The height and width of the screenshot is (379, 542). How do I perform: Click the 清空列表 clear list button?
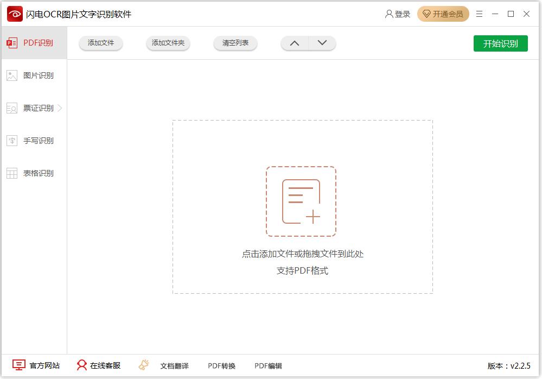click(235, 42)
